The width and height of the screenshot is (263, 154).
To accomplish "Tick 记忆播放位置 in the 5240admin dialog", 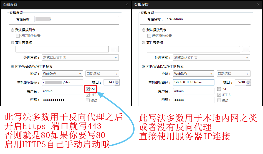I will pos(149,36).
